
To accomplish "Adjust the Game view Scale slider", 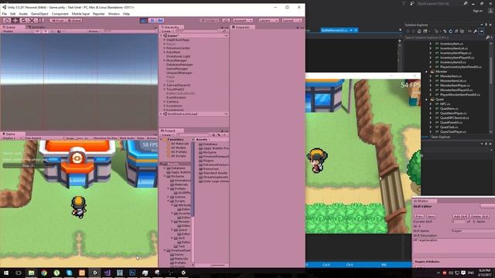I will (x=80, y=138).
